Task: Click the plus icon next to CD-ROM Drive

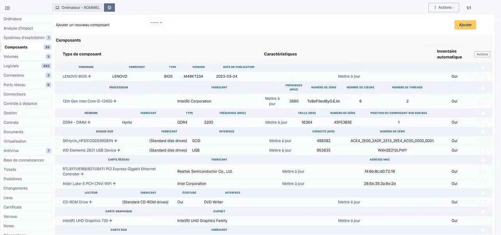Action: (x=91, y=202)
